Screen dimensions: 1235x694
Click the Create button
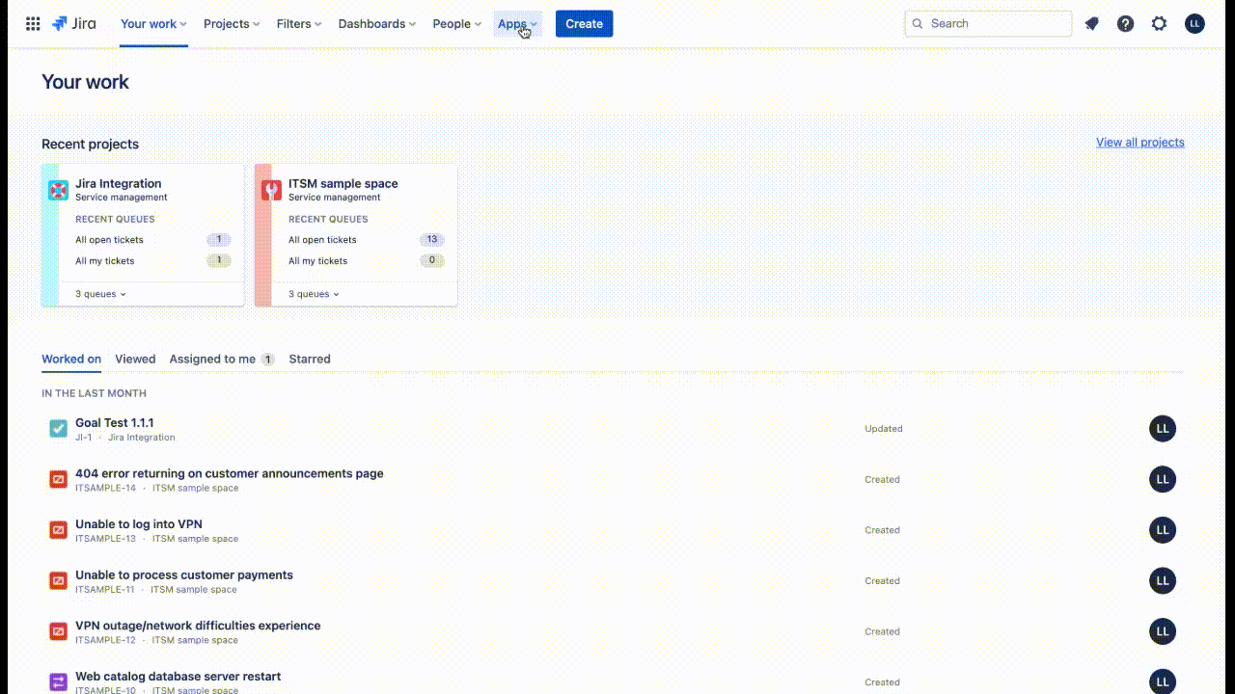coord(584,23)
